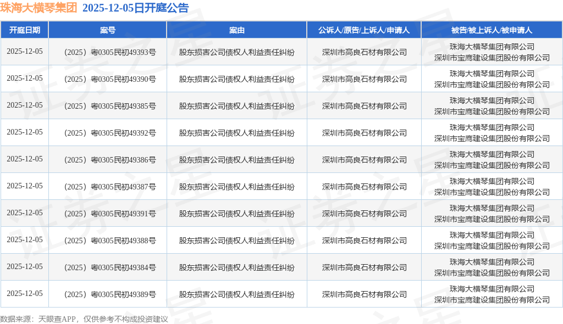The image size is (563, 324).
Task: Click defendant 珠海大横琴集团有限公司 in the 49392号 row
Action: [492, 127]
